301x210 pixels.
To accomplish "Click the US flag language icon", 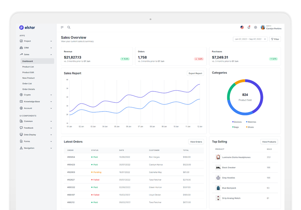I will 242,27.
